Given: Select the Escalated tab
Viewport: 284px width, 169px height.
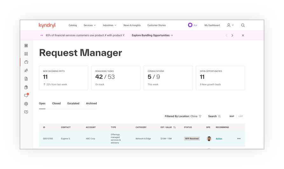Looking at the screenshot, I should pyautogui.click(x=73, y=103).
